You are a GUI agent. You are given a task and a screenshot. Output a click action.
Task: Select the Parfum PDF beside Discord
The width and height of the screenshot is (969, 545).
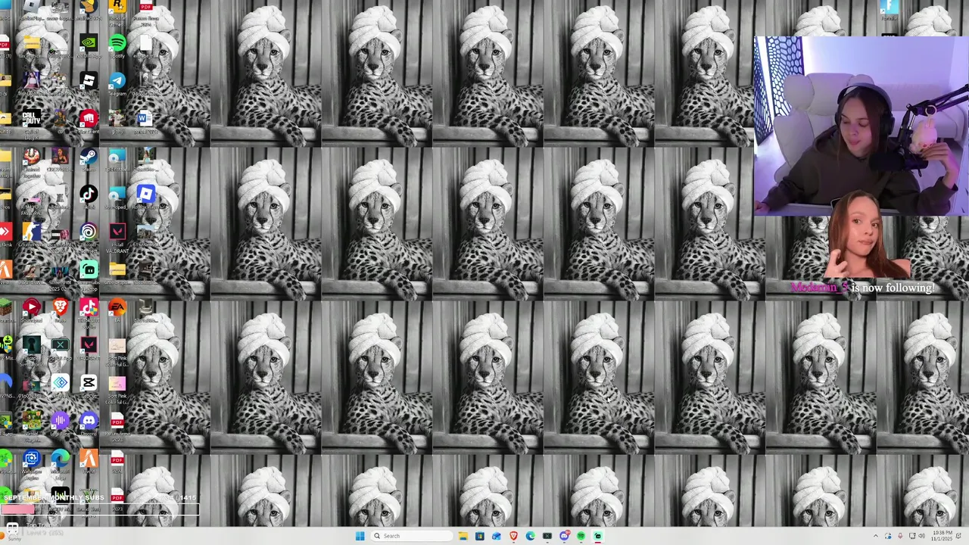point(117,421)
